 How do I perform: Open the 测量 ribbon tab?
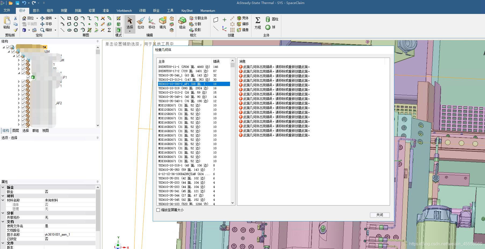(x=64, y=11)
